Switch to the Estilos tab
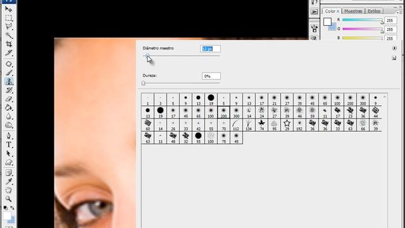 coord(374,11)
